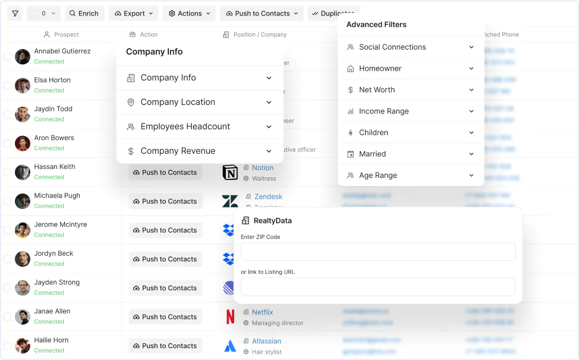Click the Netflix logo icon
Image resolution: width=579 pixels, height=360 pixels.
coord(230,317)
